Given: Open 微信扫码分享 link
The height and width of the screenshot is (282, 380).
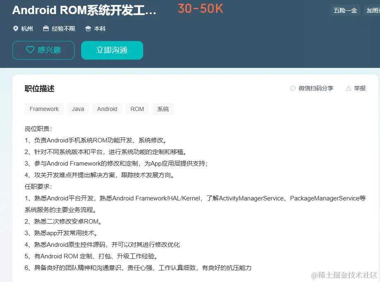Looking at the screenshot, I should [x=316, y=88].
